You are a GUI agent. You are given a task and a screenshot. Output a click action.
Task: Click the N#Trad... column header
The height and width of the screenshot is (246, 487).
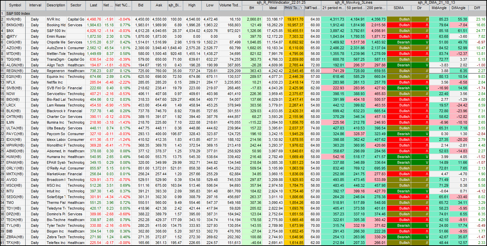312,7
